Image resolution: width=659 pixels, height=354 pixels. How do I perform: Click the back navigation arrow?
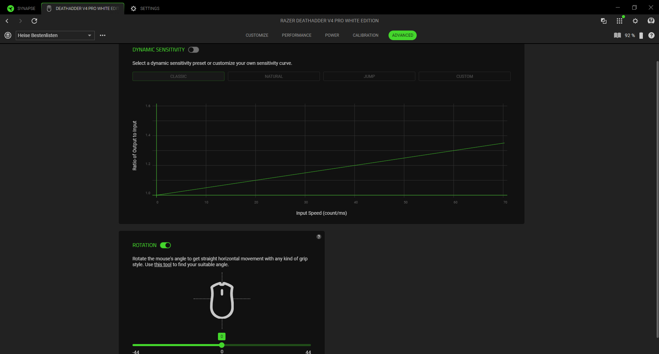7,21
